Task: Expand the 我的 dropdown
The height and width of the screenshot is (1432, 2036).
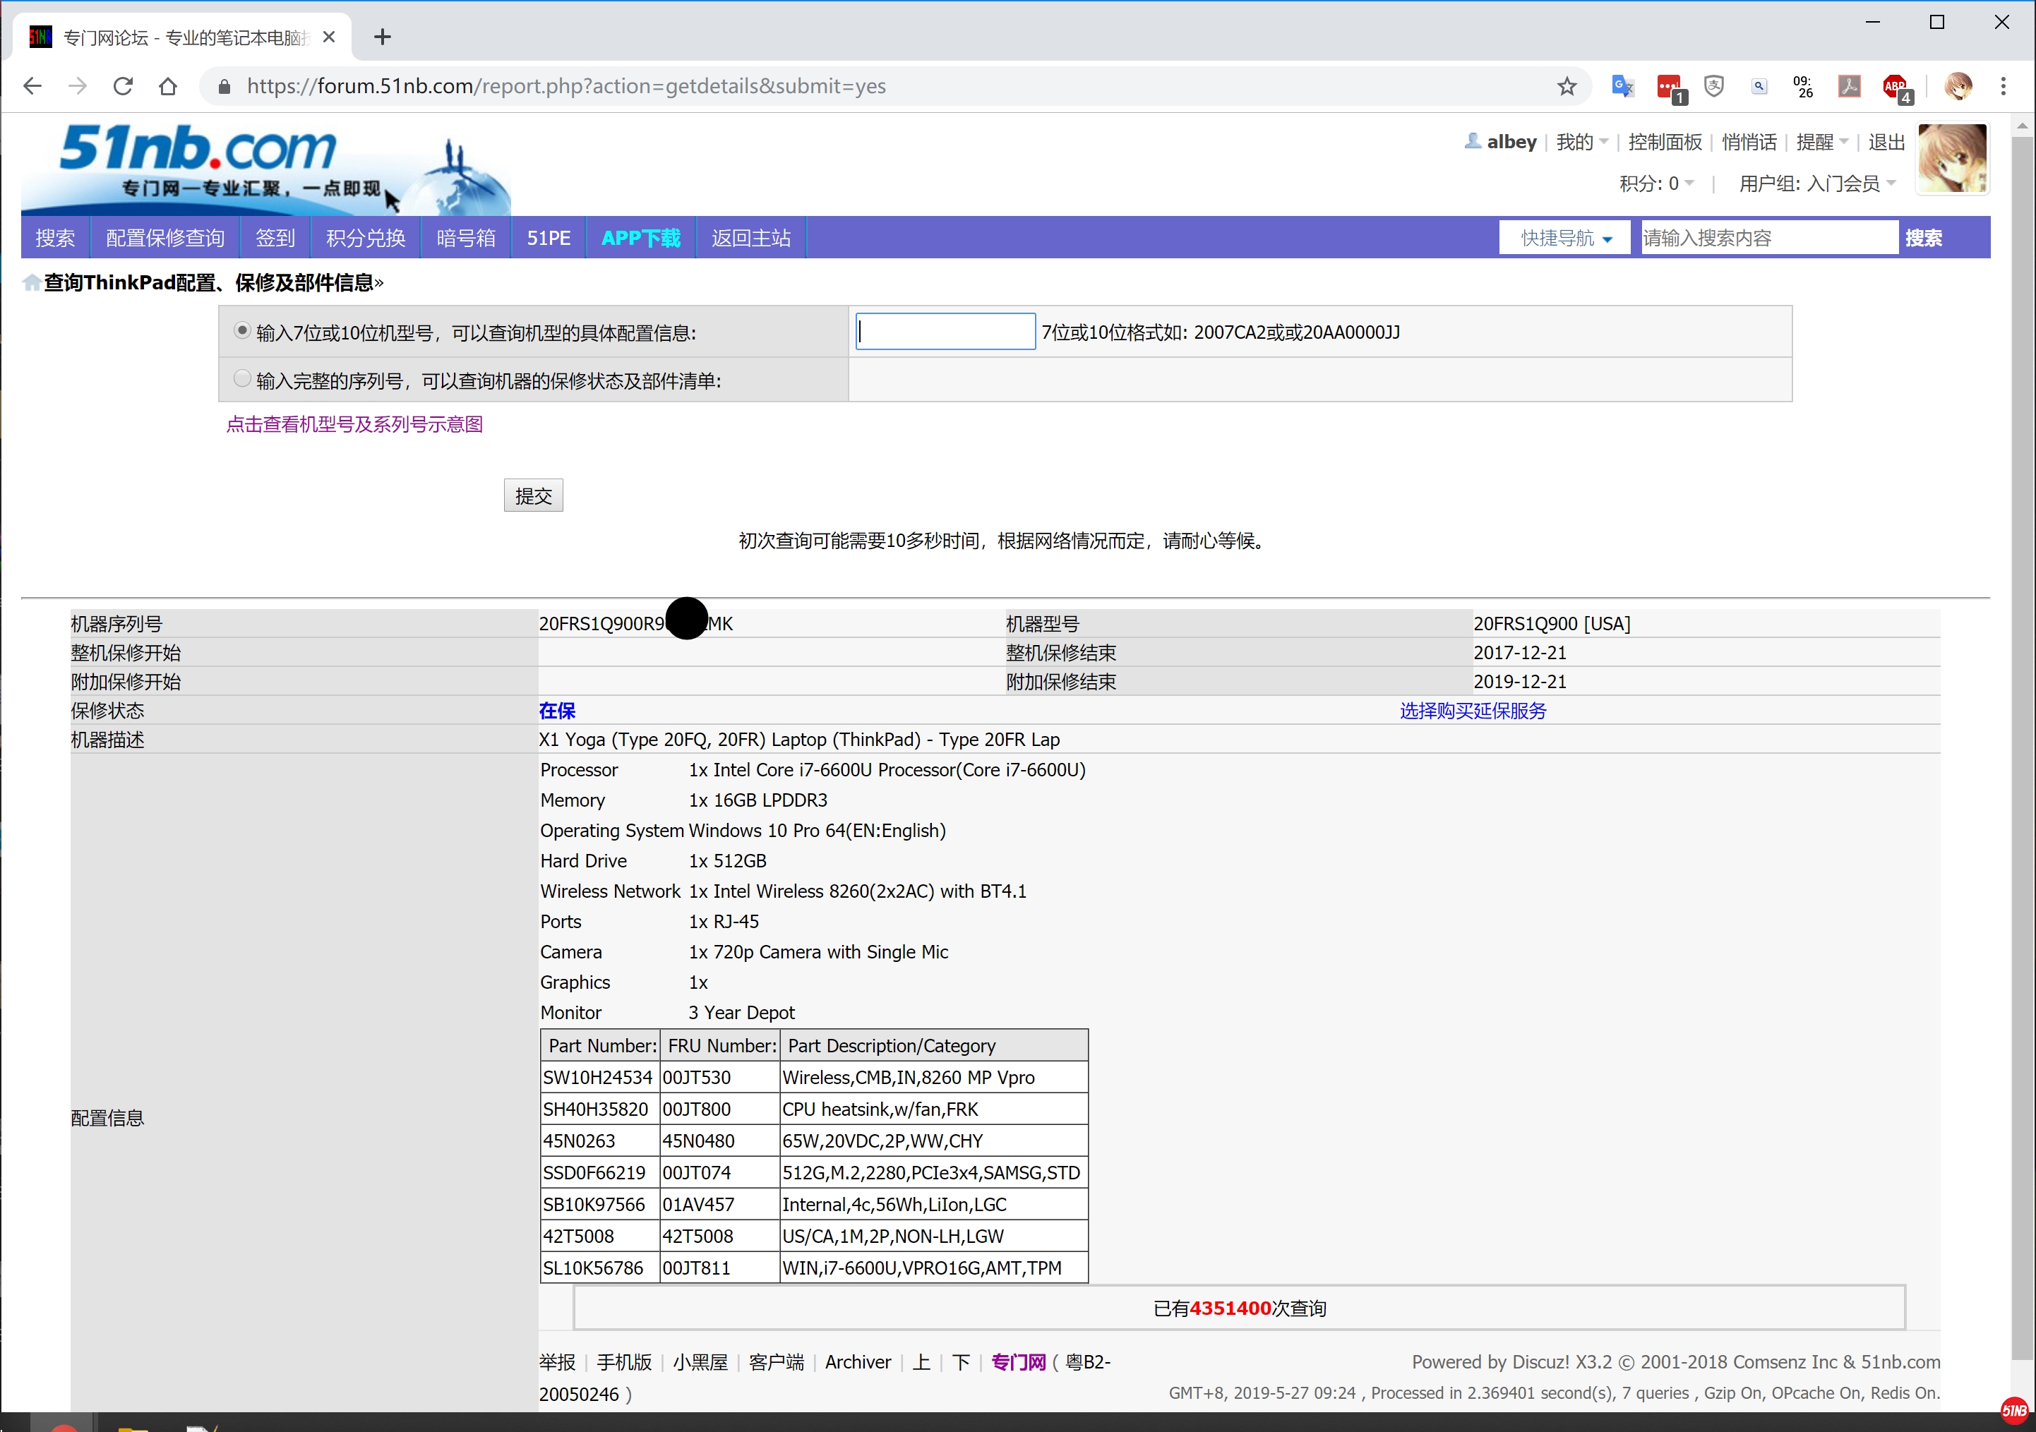Action: [1582, 142]
